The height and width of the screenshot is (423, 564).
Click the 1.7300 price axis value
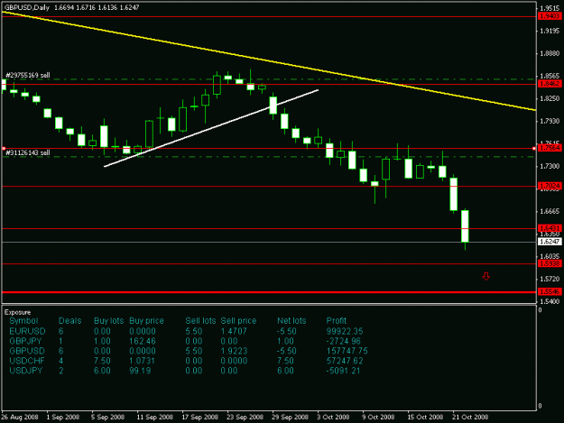[x=550, y=166]
